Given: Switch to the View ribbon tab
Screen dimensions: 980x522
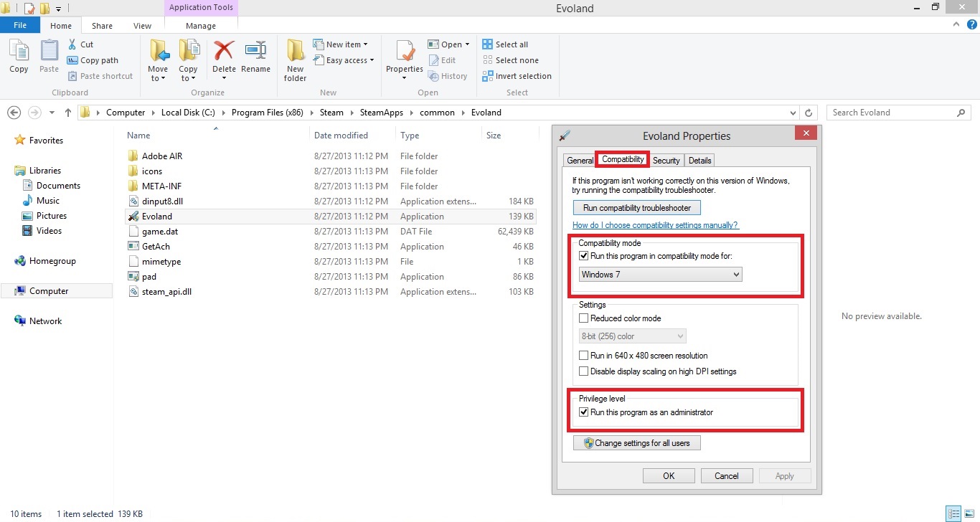Looking at the screenshot, I should 142,26.
